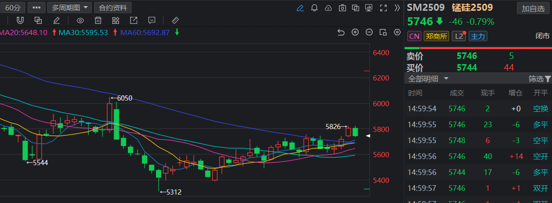This screenshot has width=552, height=203.
Task: Click the 郑商所 exchange tag
Action: [x=436, y=36]
